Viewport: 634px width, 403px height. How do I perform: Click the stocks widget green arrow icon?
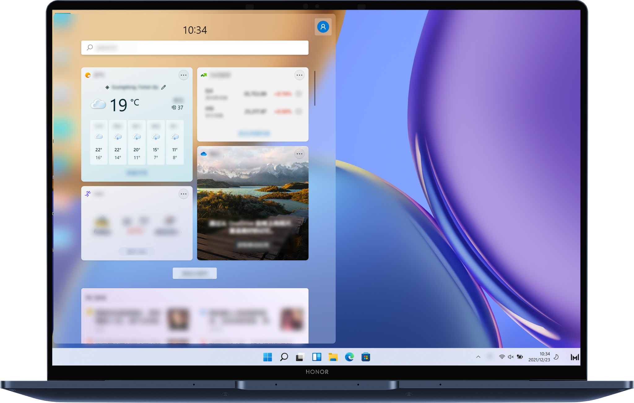tap(204, 75)
